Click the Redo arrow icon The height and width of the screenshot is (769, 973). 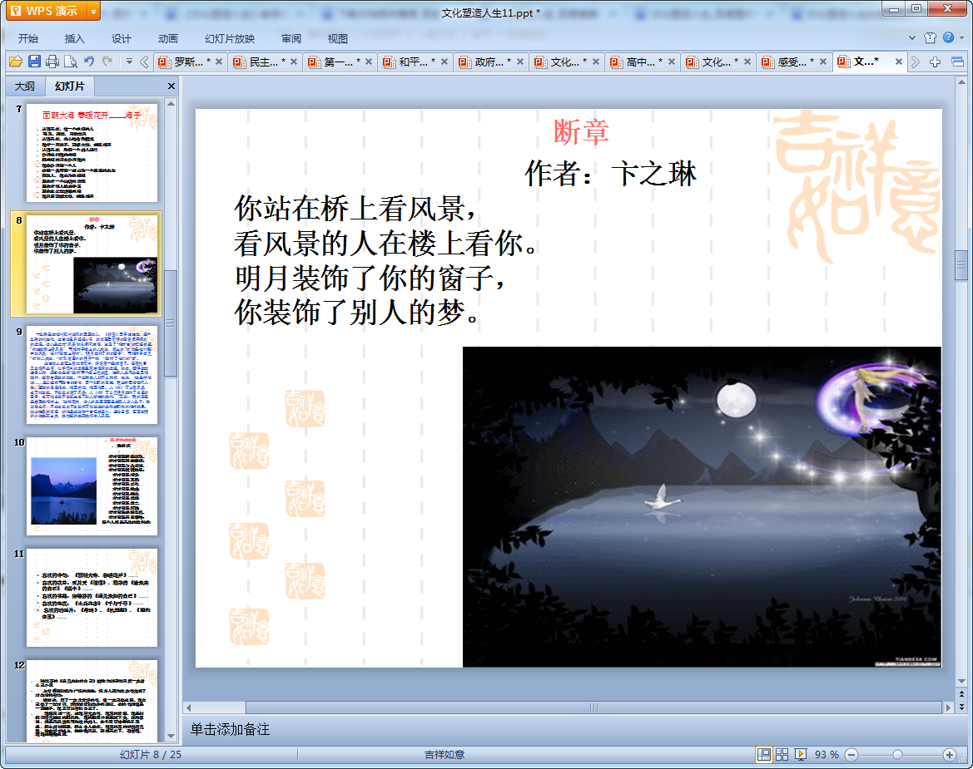coord(107,62)
